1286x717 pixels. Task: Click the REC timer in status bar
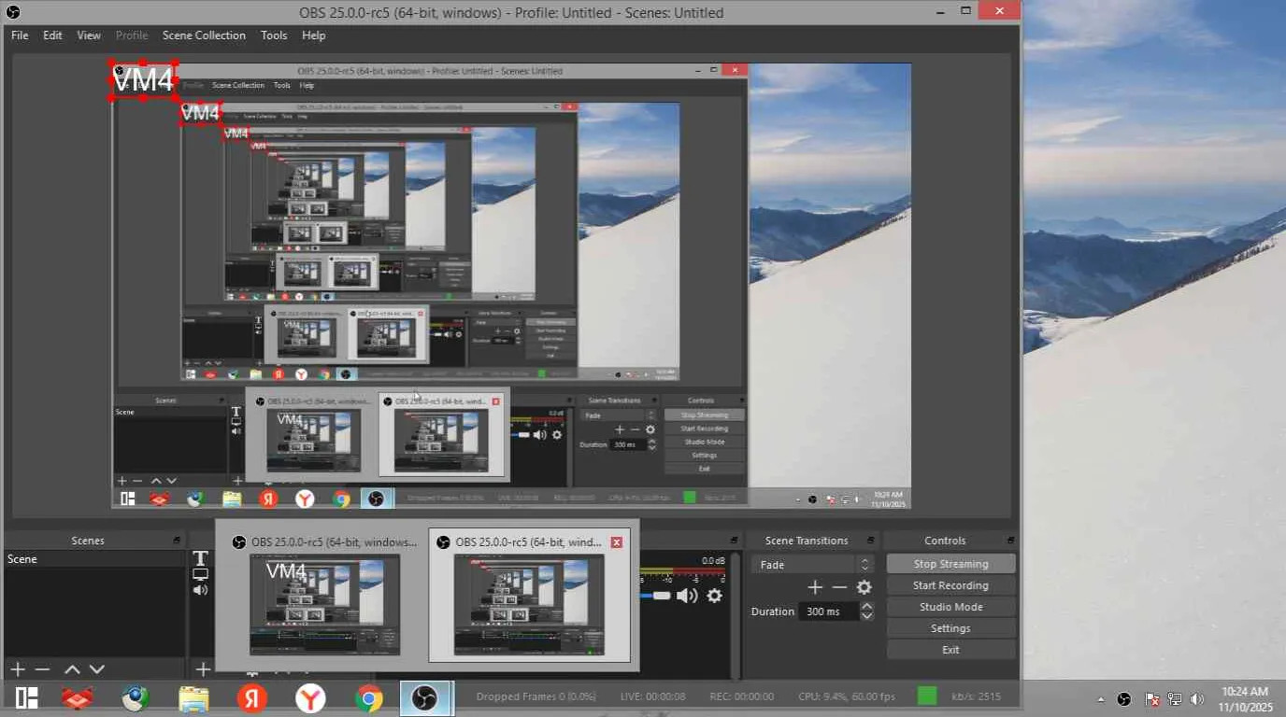pyautogui.click(x=742, y=696)
